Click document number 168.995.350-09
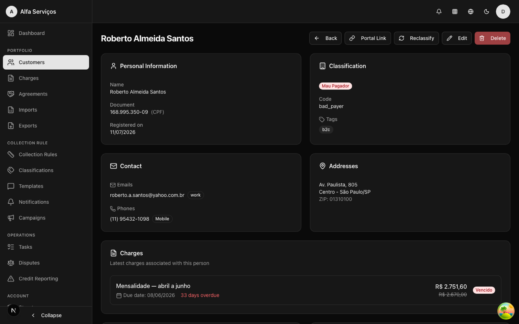Viewport: 519px width, 324px height. click(x=129, y=112)
